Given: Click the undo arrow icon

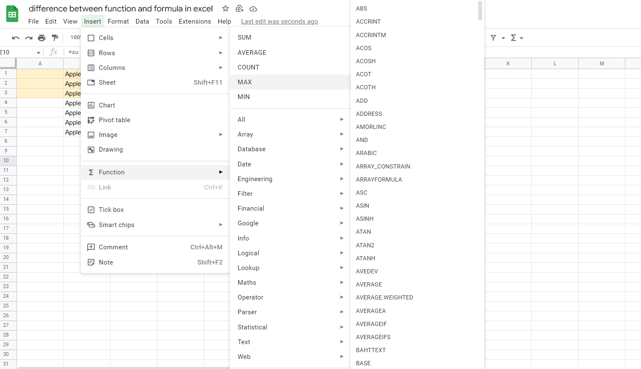Looking at the screenshot, I should coord(16,38).
